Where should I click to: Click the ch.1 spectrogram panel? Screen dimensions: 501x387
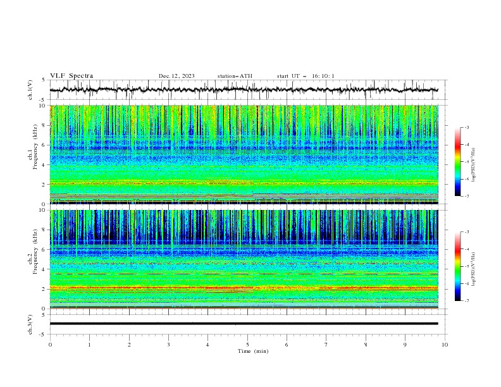(x=244, y=154)
